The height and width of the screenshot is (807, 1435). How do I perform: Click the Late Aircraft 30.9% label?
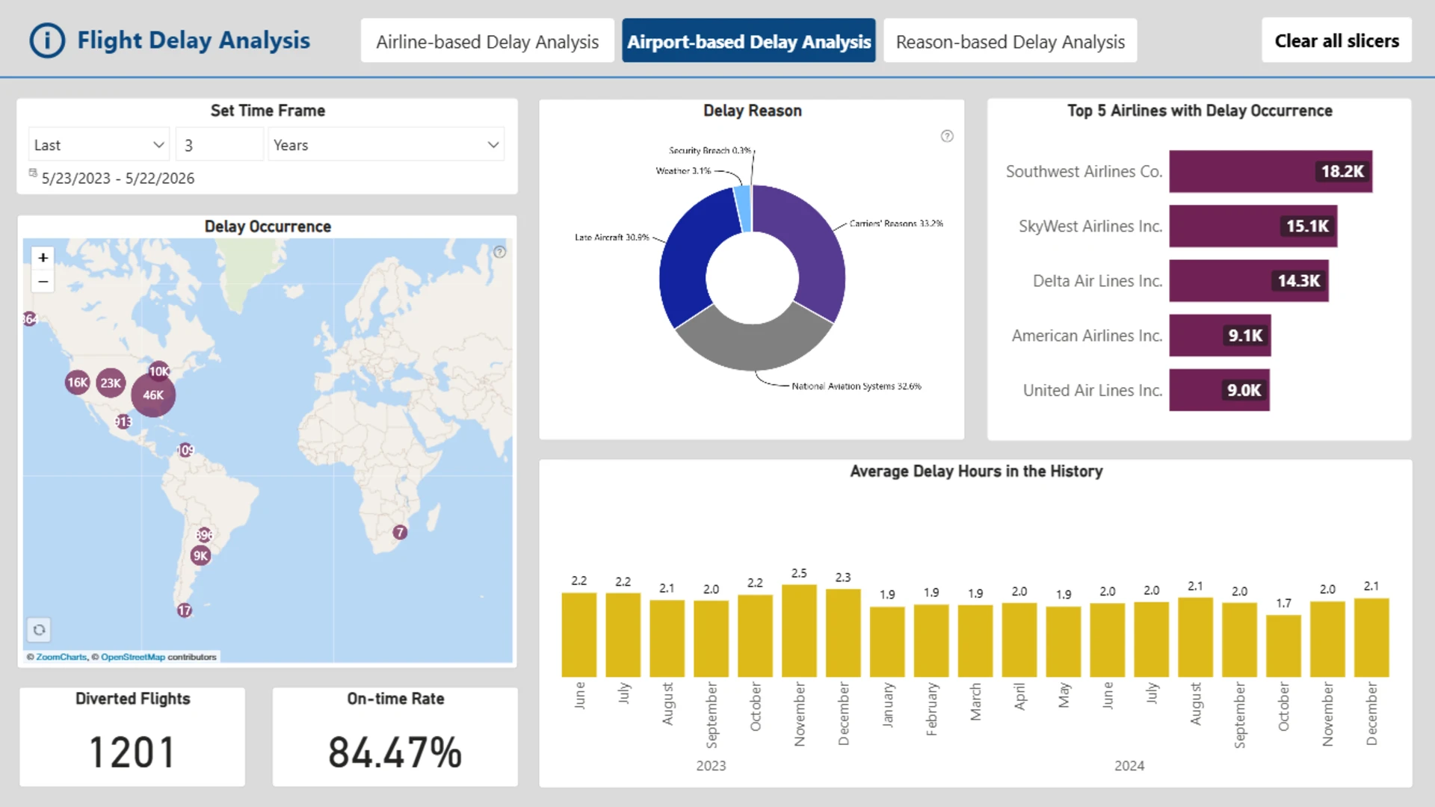[x=612, y=238]
